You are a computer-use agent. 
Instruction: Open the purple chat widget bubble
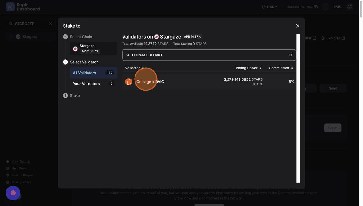click(x=13, y=193)
